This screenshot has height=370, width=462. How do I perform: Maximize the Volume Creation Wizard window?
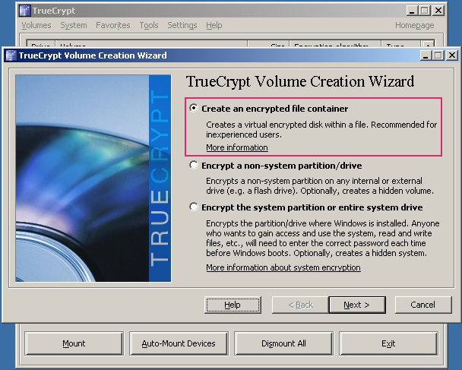(x=438, y=55)
